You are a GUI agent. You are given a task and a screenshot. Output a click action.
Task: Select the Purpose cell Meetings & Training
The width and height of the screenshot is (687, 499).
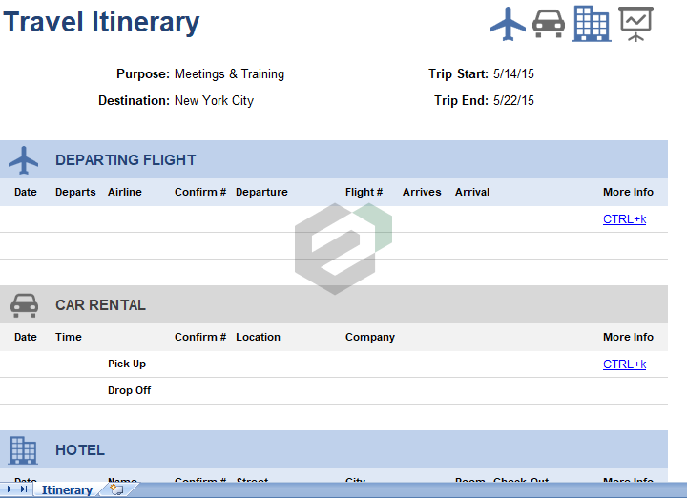pos(229,74)
